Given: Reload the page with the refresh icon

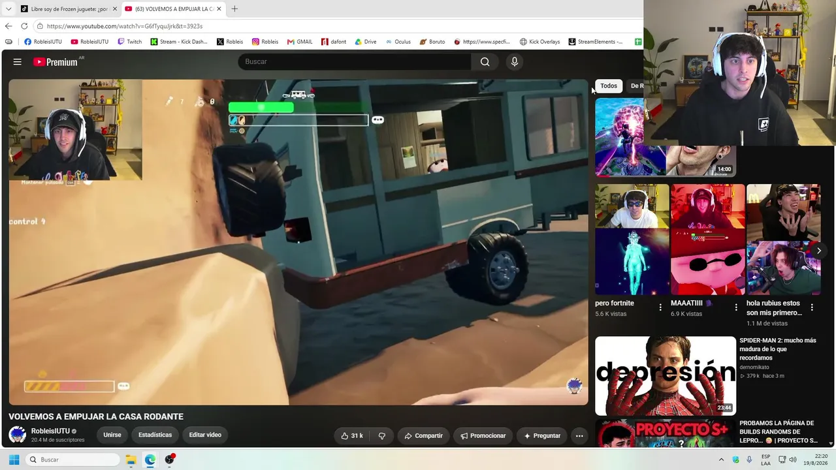Looking at the screenshot, I should [x=24, y=26].
